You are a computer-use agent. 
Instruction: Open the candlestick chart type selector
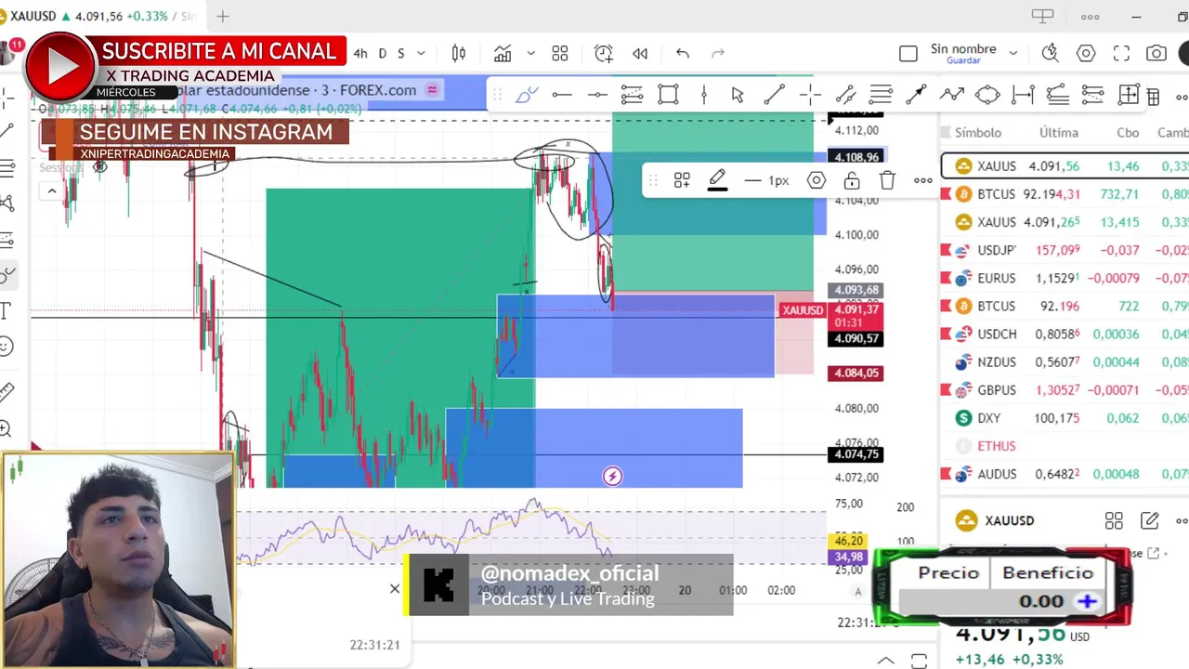click(459, 54)
